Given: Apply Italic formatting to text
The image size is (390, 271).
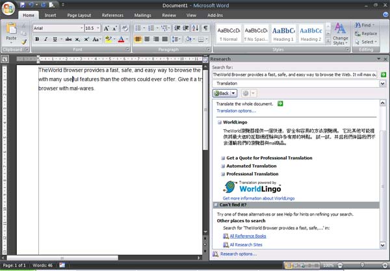Looking at the screenshot, I should (46, 39).
